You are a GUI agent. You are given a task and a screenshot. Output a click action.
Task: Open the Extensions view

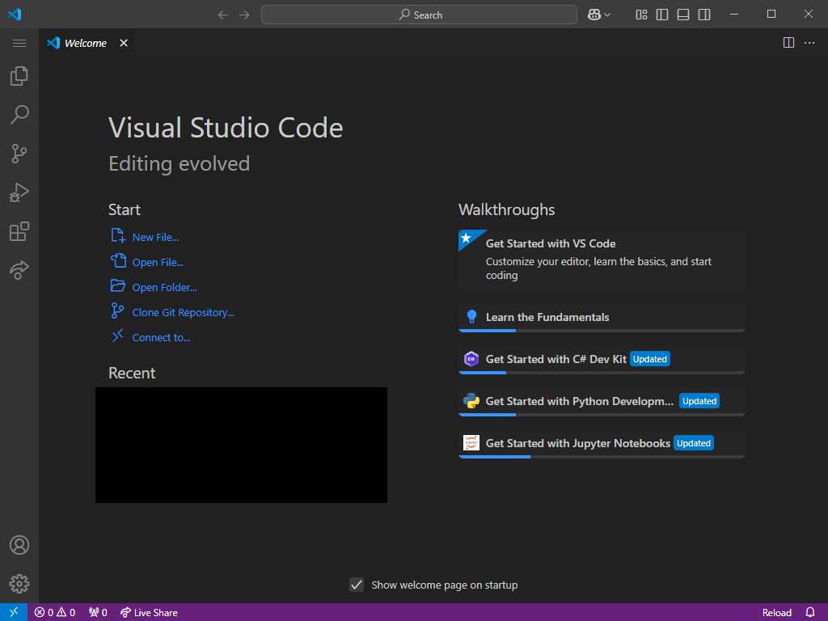[x=19, y=231]
